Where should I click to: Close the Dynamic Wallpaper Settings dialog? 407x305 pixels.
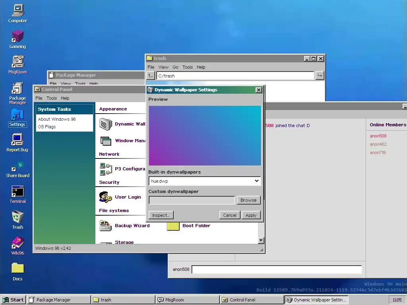pyautogui.click(x=258, y=90)
